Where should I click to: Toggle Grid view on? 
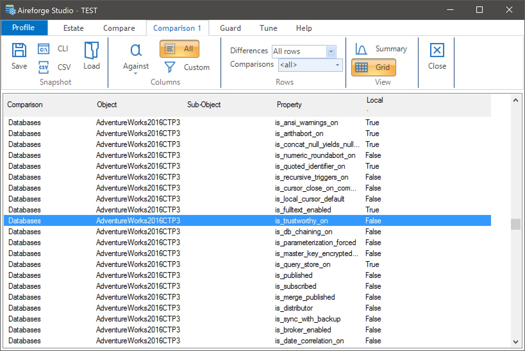(x=373, y=67)
